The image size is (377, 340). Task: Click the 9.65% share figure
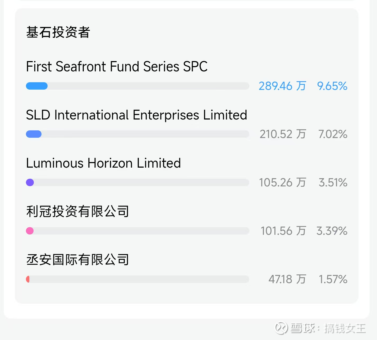[x=332, y=86]
